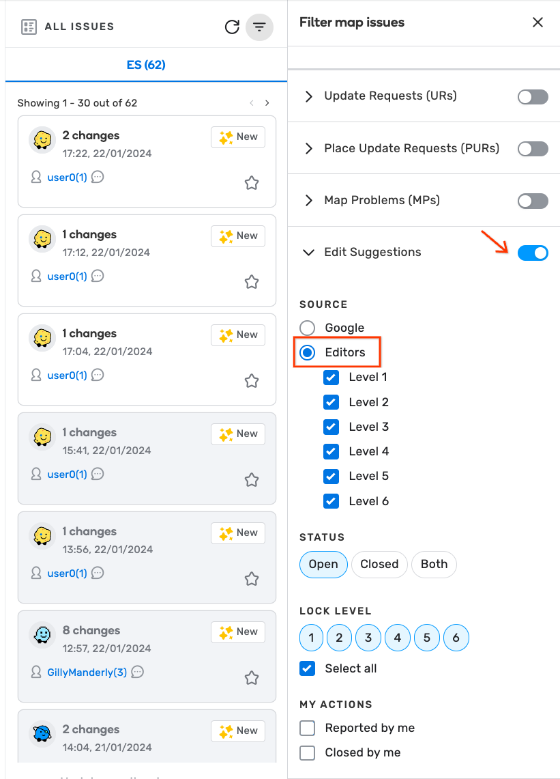
Task: Star the 17:22 issue with 2 changes
Action: tap(252, 182)
